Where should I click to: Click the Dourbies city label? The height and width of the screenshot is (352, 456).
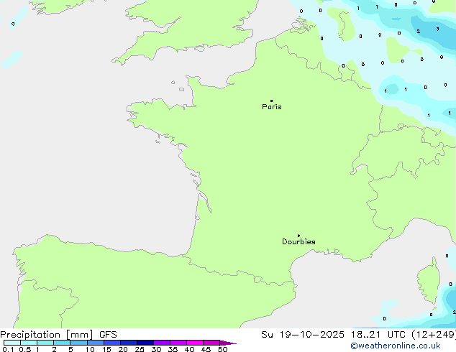298,241
